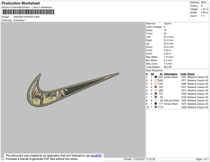Click code 1358 in the stop sequence

coord(184,94)
